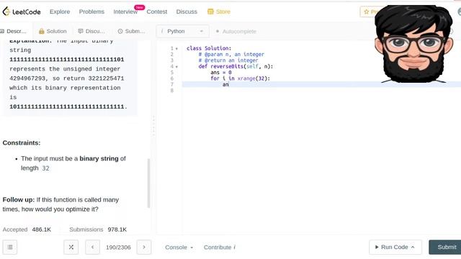The image size is (461, 259).
Task: Open the Interview menu item
Action: click(125, 12)
